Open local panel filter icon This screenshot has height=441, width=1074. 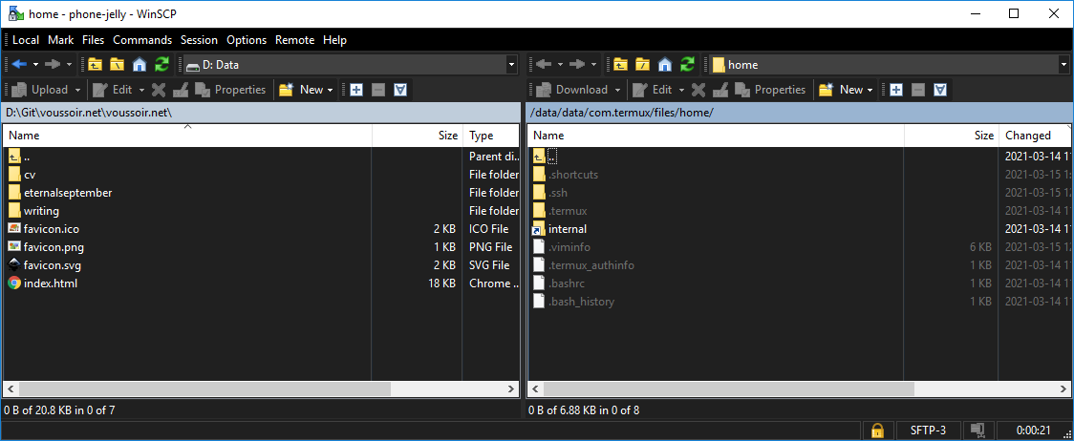[x=400, y=90]
